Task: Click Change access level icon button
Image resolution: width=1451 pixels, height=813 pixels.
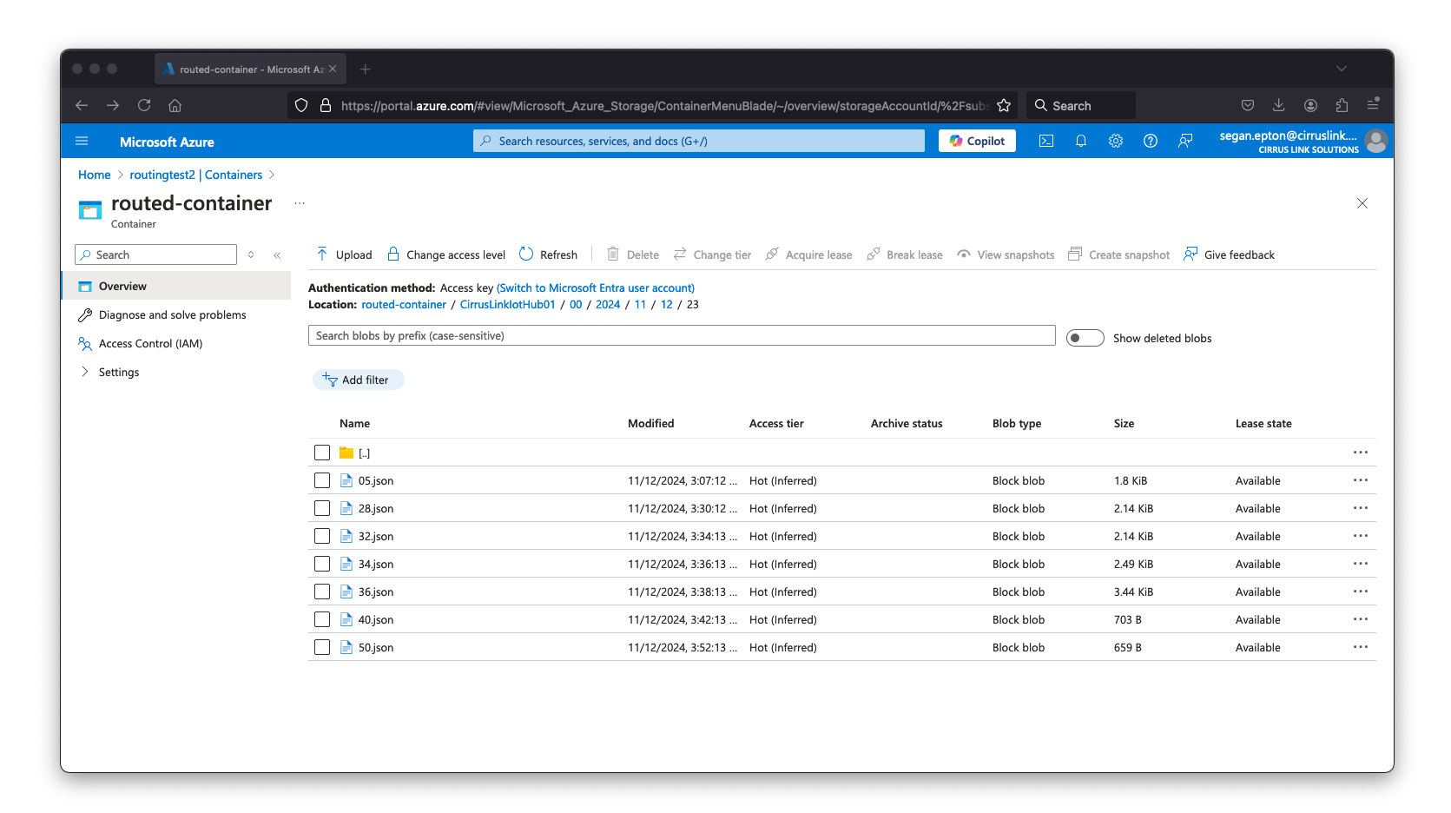Action: point(393,254)
